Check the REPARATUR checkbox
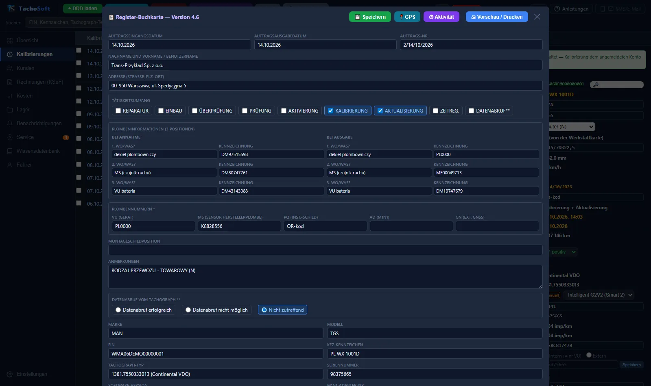 point(118,111)
